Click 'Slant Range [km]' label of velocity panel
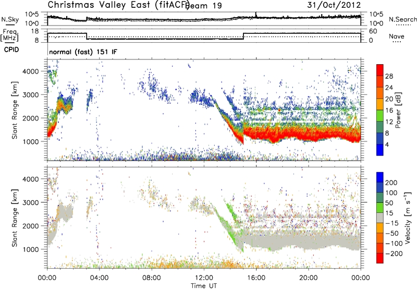This screenshot has height=289, width=417. point(15,218)
